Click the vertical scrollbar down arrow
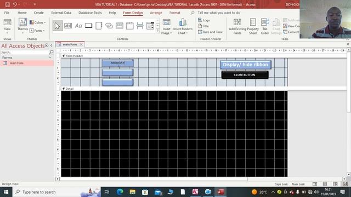351x197 pixels. click(x=349, y=174)
